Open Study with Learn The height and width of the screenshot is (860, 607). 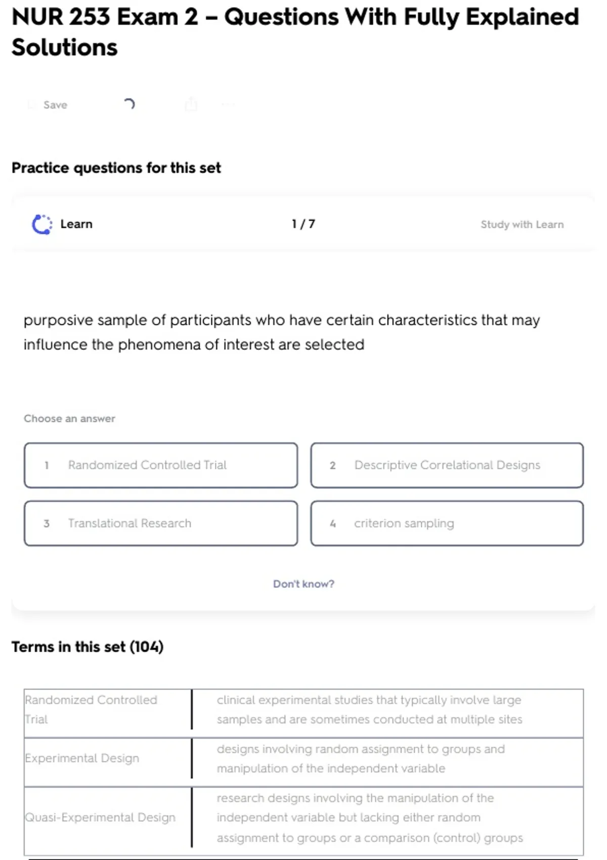click(x=522, y=224)
